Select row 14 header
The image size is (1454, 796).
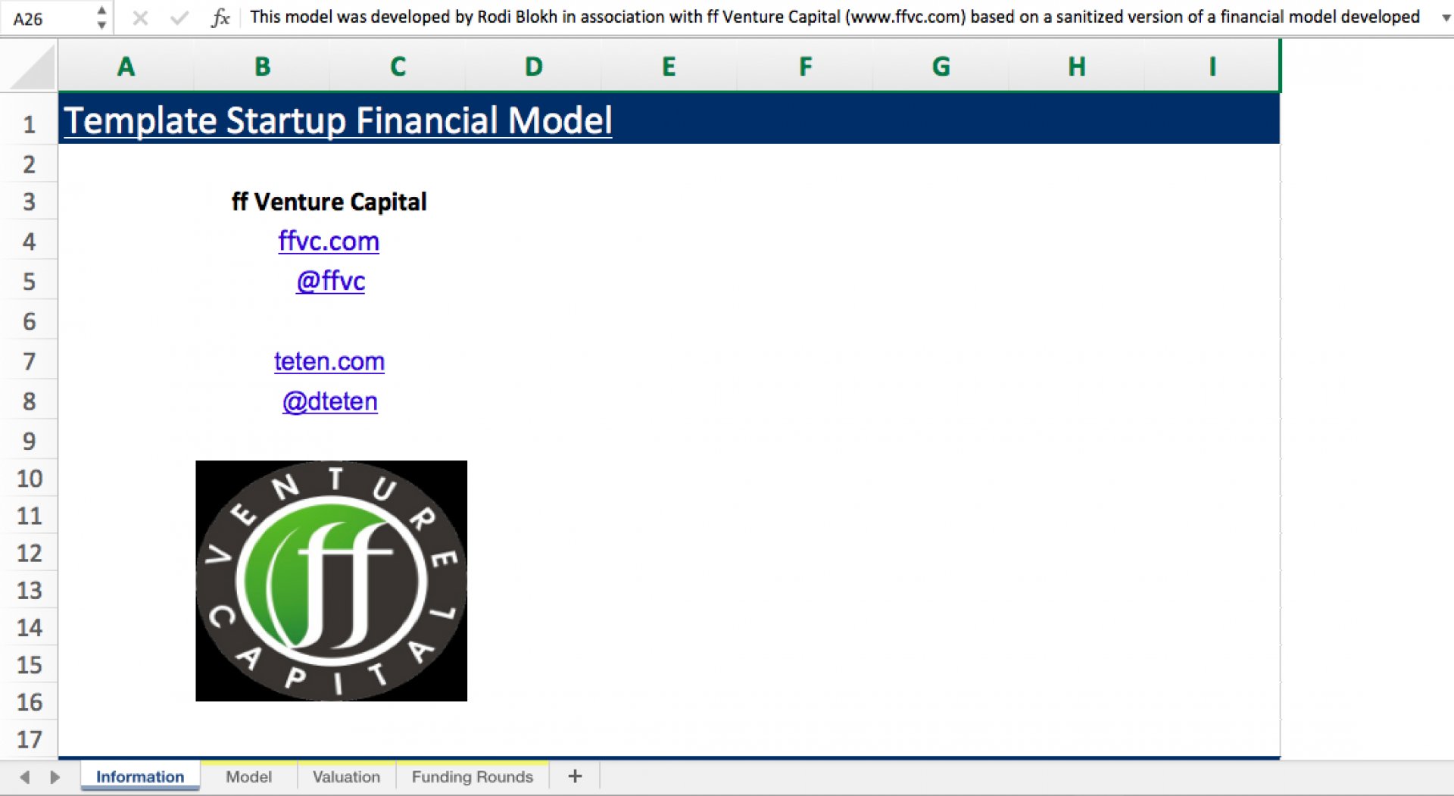pyautogui.click(x=29, y=627)
